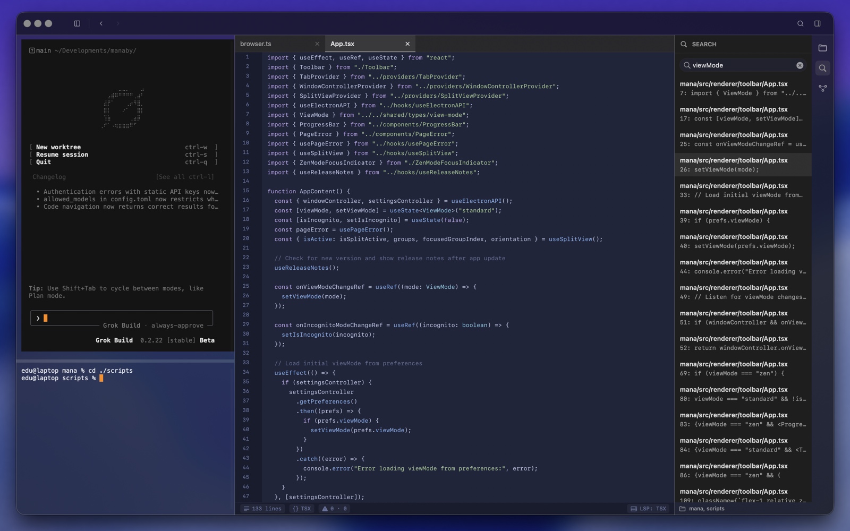The image size is (850, 531).
Task: Open search result 39: if (prefs.viewMode)
Action: click(743, 216)
